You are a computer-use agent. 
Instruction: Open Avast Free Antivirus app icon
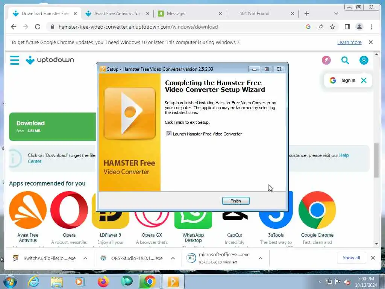28,210
